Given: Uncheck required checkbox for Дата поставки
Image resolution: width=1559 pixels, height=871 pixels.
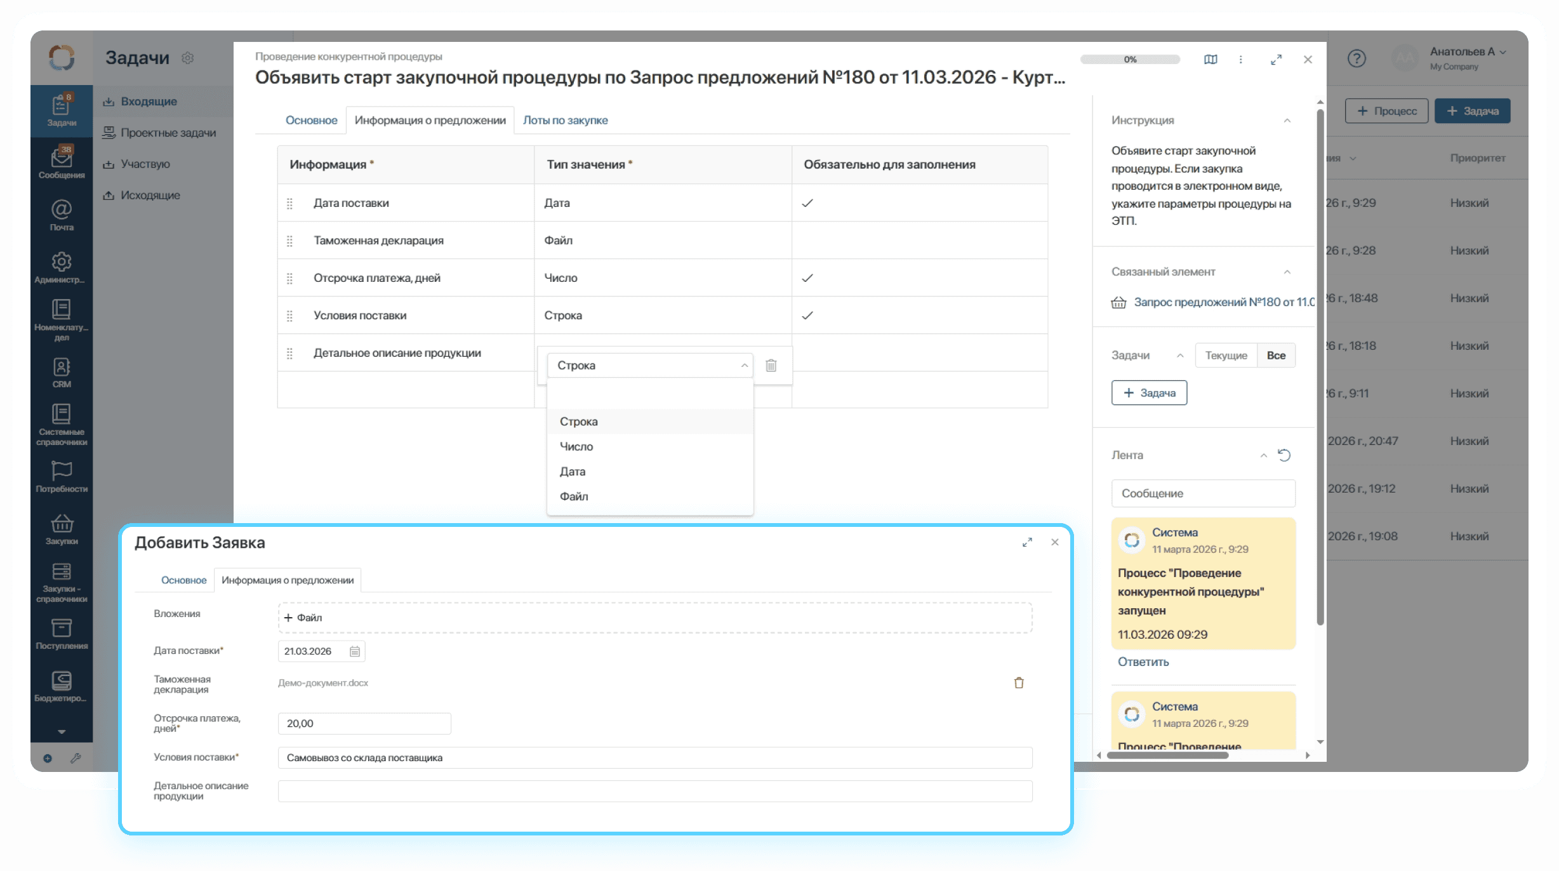Looking at the screenshot, I should coord(807,203).
